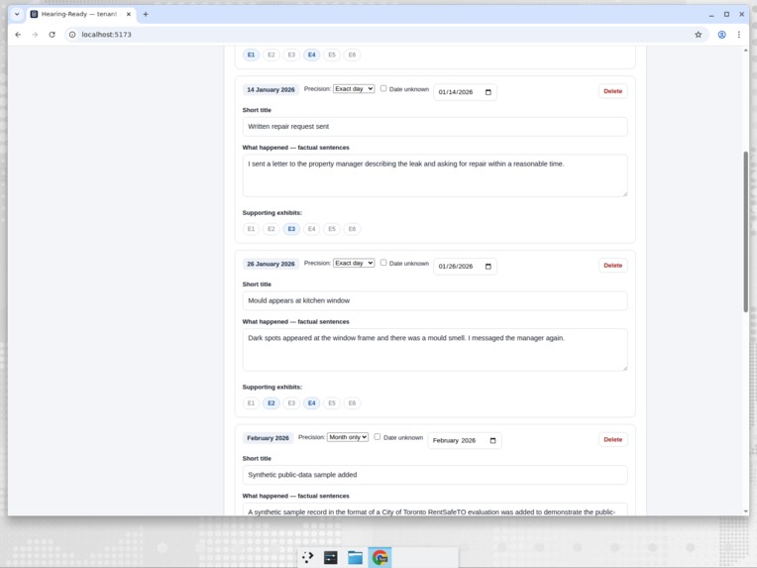Toggle exhibit E6 for Written repair request
Screen dimensions: 757x568
352,229
